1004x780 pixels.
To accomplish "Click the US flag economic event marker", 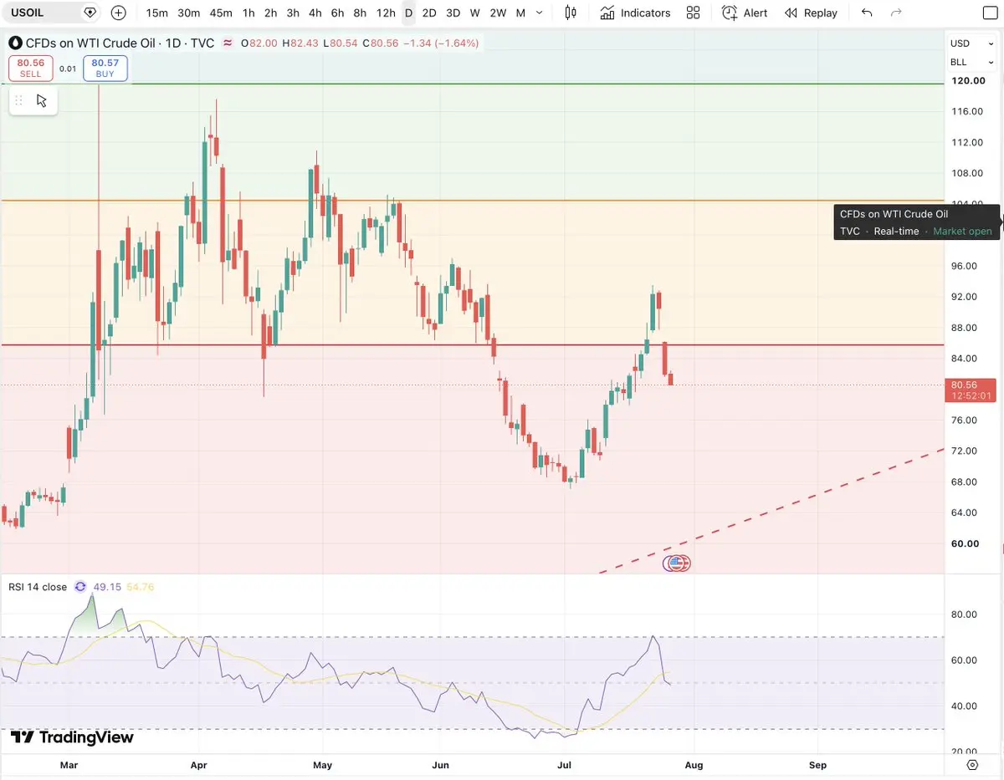I will click(x=678, y=563).
